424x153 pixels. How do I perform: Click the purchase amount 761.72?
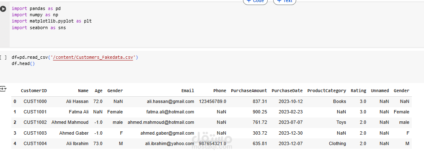260,122
